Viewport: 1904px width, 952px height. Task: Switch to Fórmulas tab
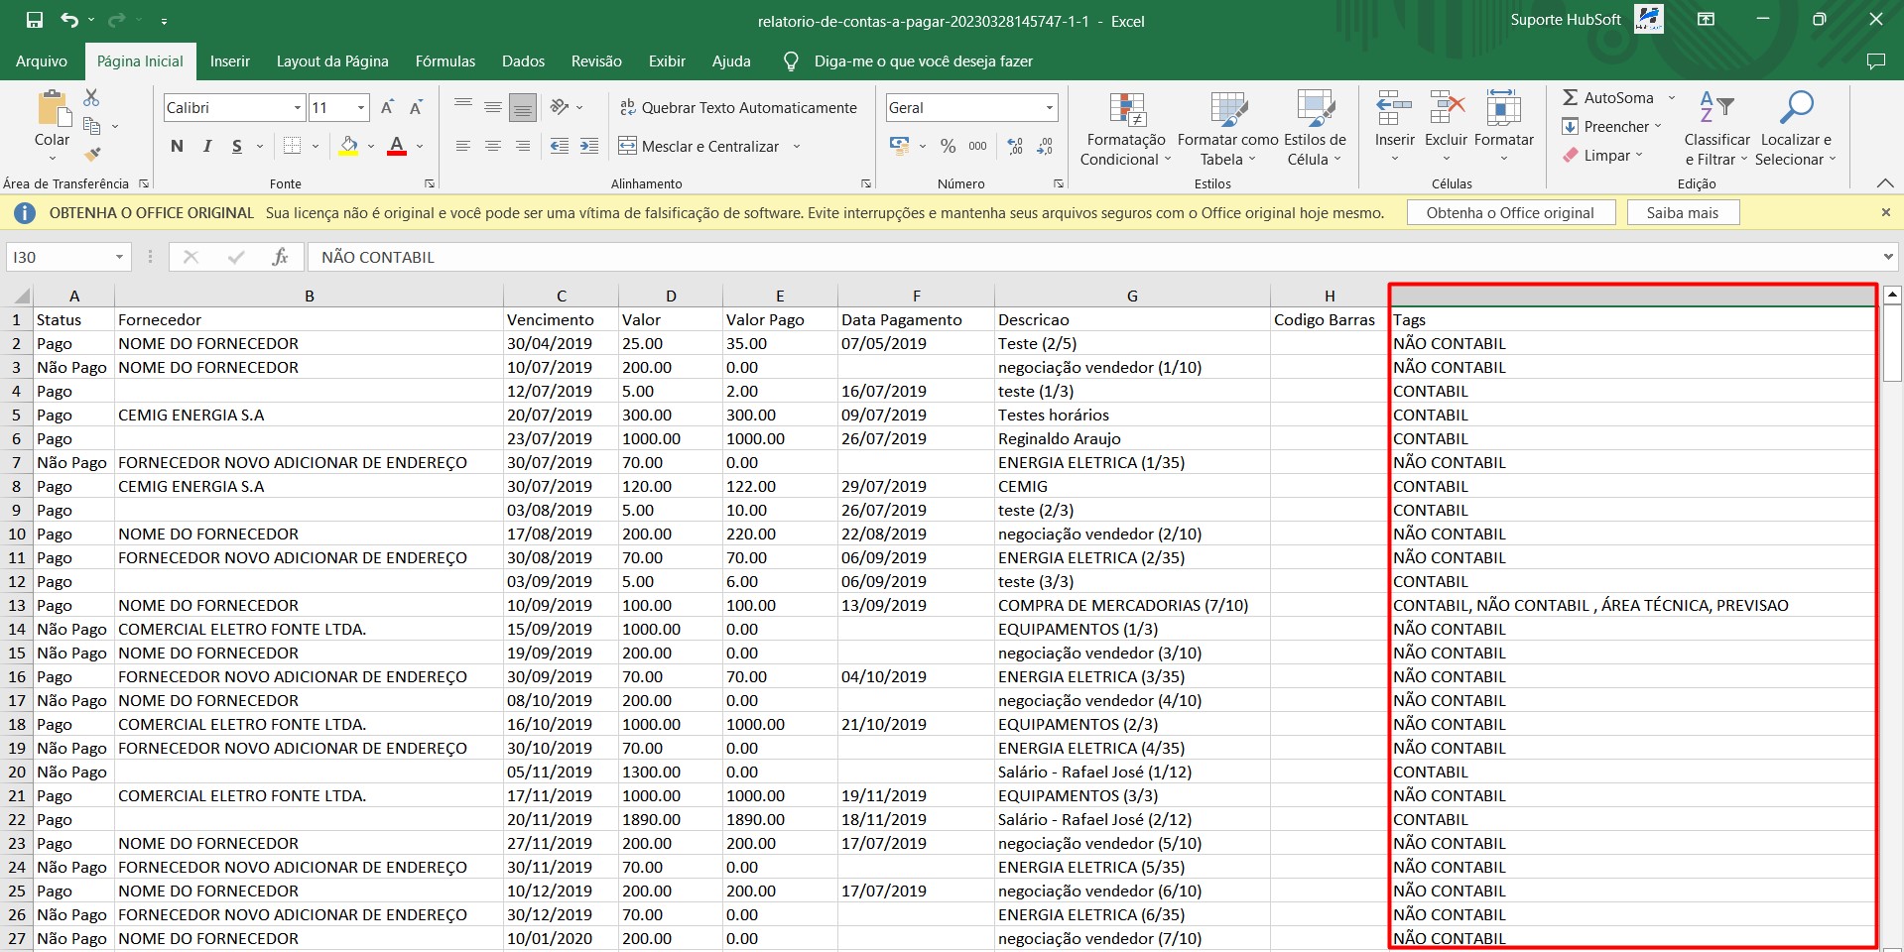445,61
